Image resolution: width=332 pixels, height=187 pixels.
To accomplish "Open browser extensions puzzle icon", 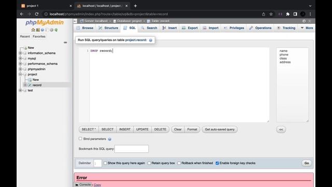I will [288, 14].
